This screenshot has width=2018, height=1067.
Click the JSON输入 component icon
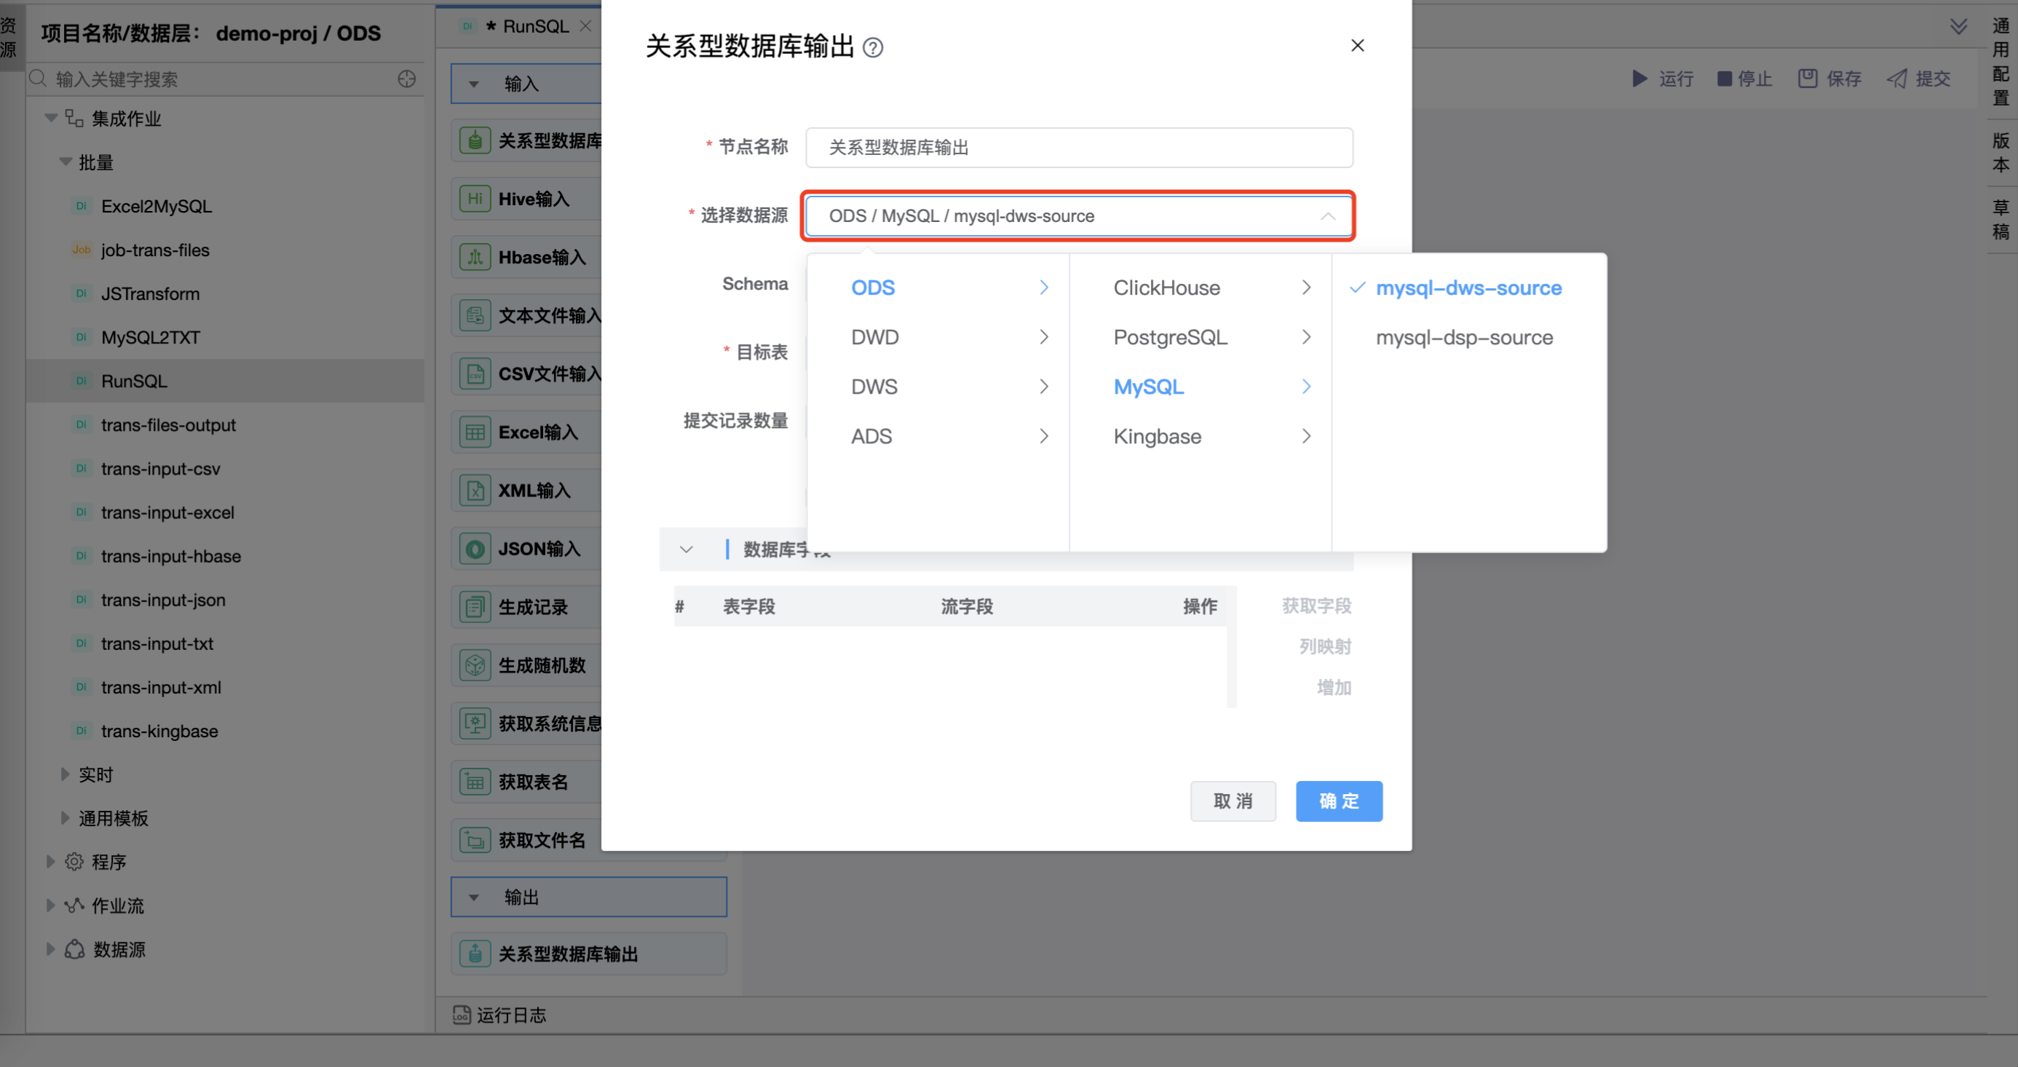tap(475, 550)
